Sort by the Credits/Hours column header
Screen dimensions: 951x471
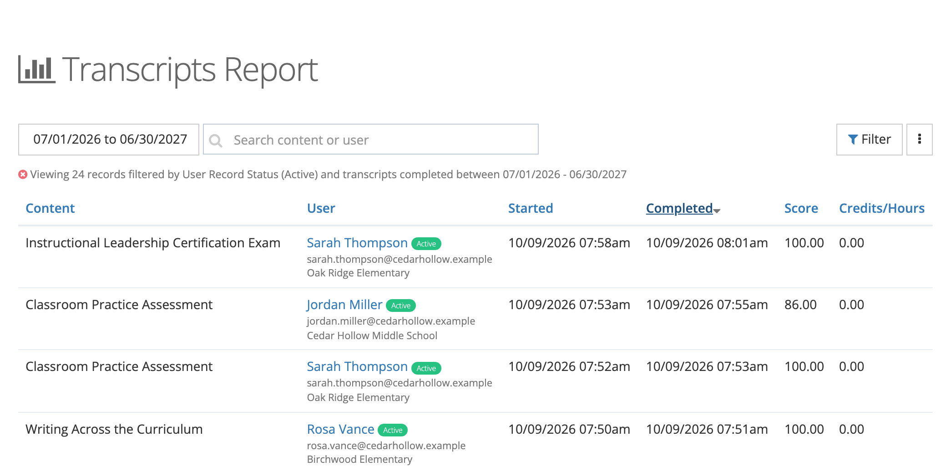(881, 208)
